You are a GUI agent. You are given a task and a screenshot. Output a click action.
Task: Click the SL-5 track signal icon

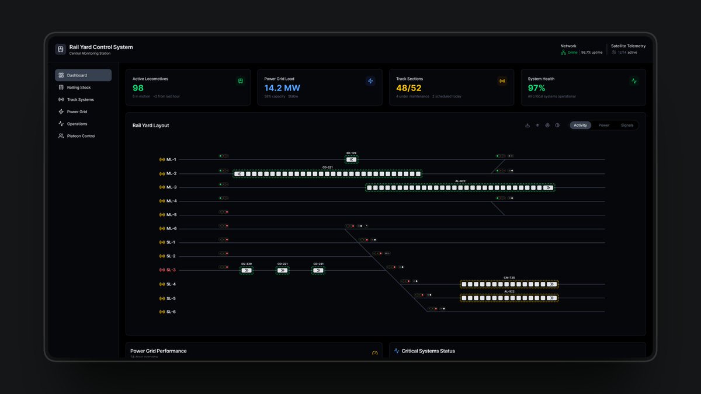pos(162,298)
